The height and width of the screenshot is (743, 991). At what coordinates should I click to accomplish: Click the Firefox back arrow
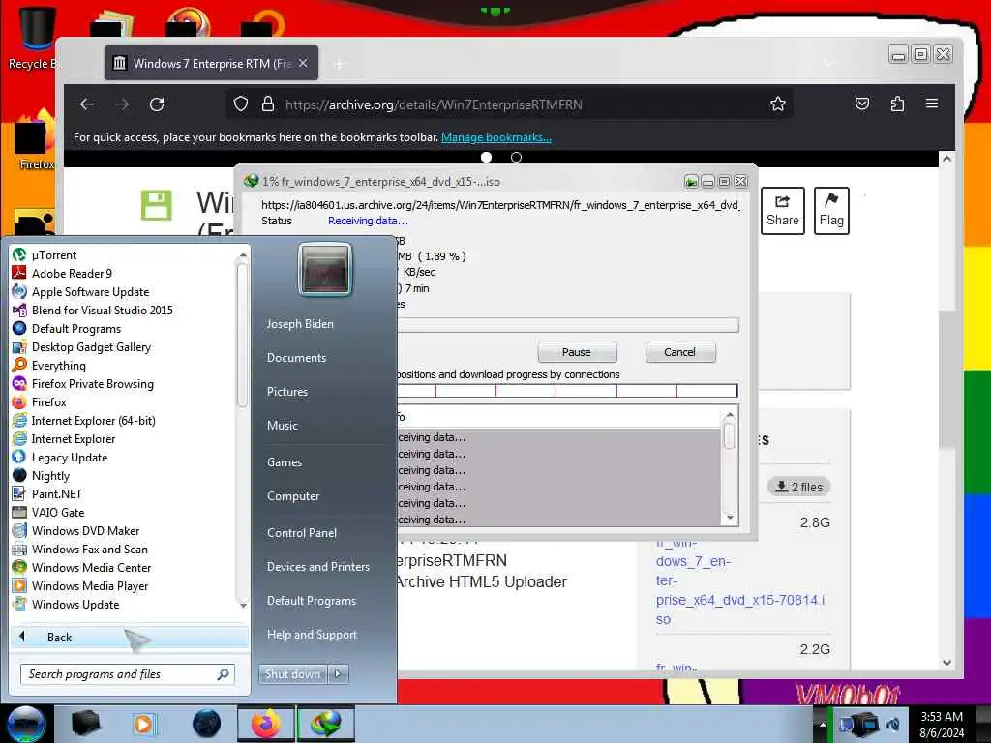87,104
